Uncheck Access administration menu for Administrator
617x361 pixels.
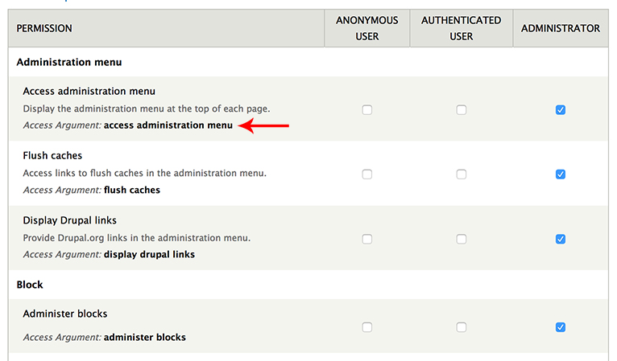pyautogui.click(x=561, y=109)
